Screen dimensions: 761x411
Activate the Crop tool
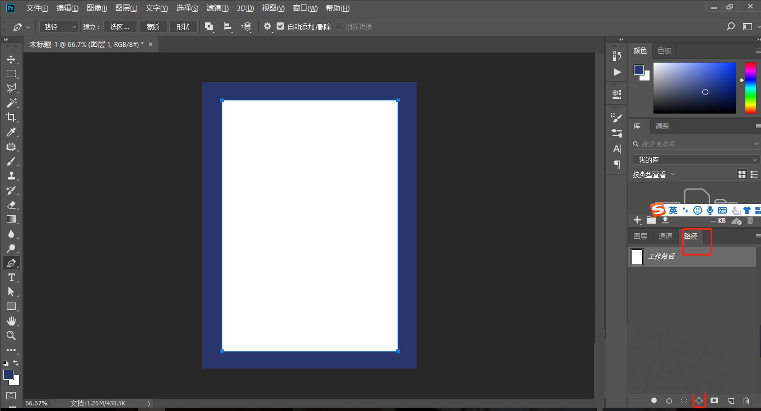[11, 117]
